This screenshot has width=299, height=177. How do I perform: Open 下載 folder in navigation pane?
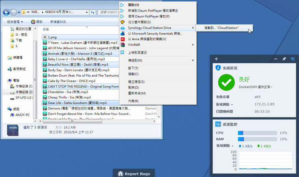(16, 40)
